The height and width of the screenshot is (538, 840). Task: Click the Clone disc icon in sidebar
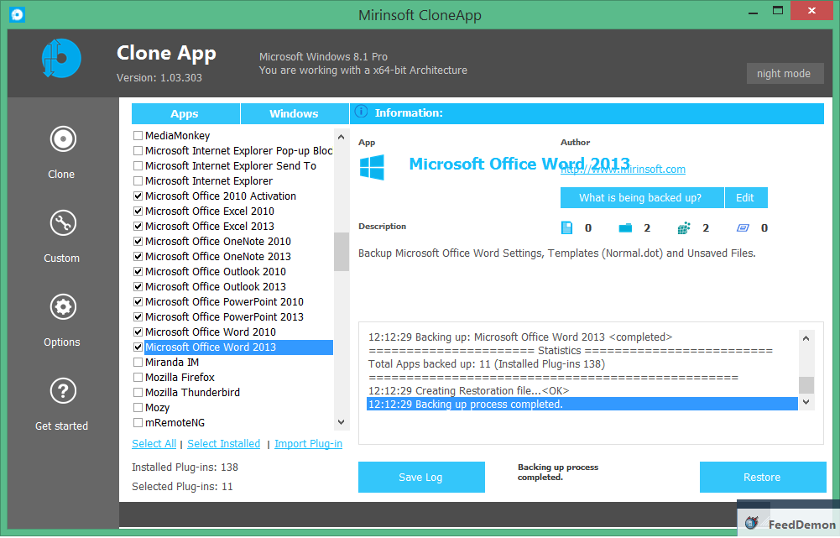63,139
